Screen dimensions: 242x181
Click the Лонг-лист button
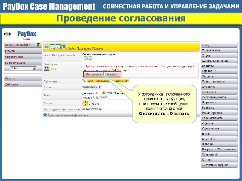219,108
